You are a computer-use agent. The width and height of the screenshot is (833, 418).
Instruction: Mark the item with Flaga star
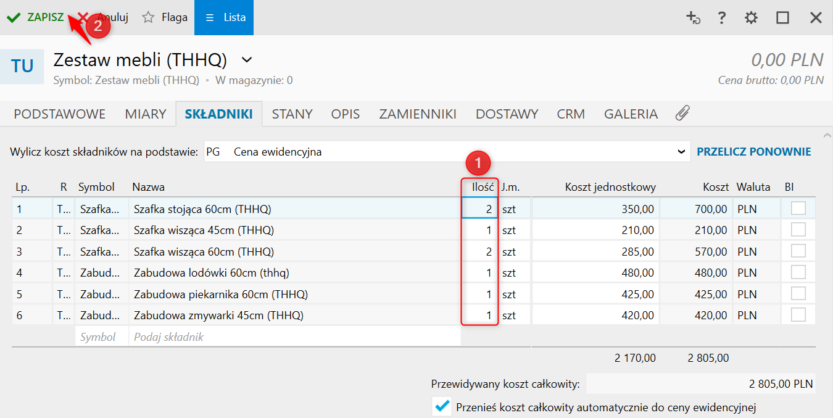click(x=164, y=17)
